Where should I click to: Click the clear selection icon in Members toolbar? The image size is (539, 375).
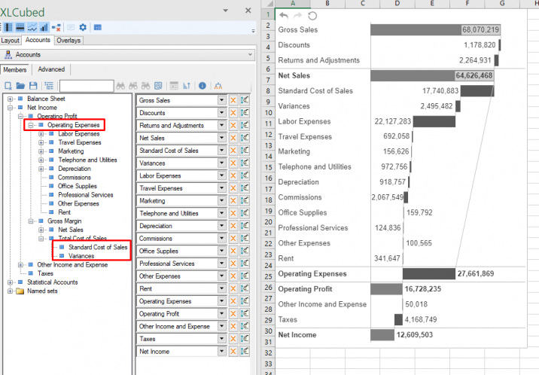pos(8,86)
